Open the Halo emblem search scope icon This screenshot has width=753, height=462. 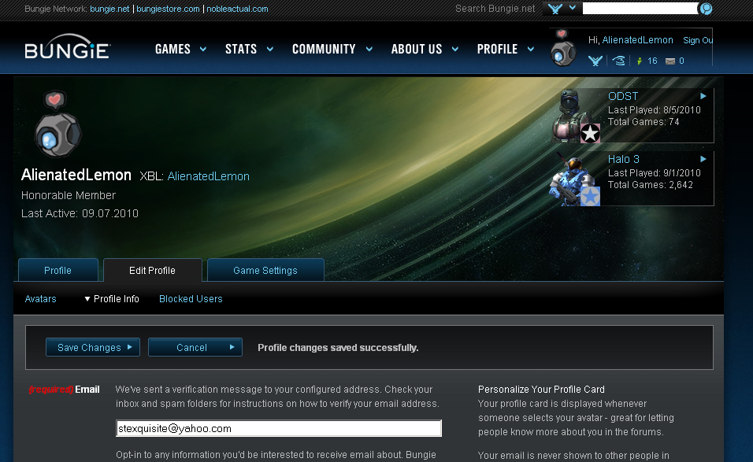click(x=555, y=9)
